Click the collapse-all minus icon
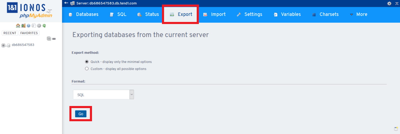 click(49, 39)
